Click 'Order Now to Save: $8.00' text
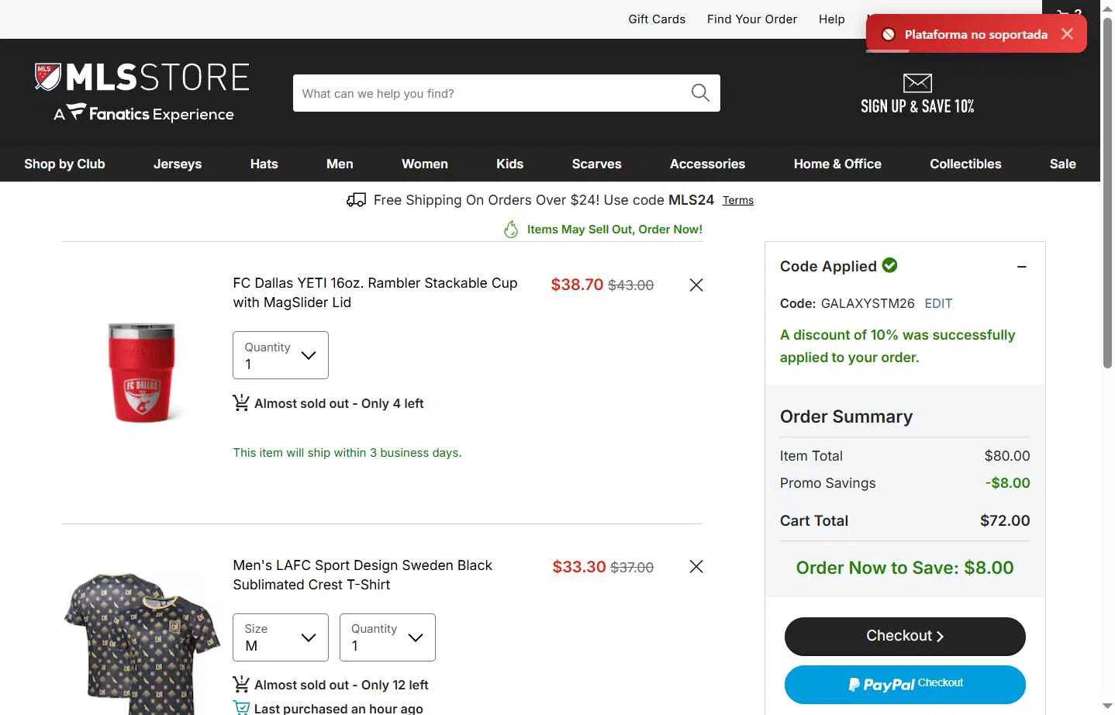Screen dimensions: 1115x715 click(905, 568)
